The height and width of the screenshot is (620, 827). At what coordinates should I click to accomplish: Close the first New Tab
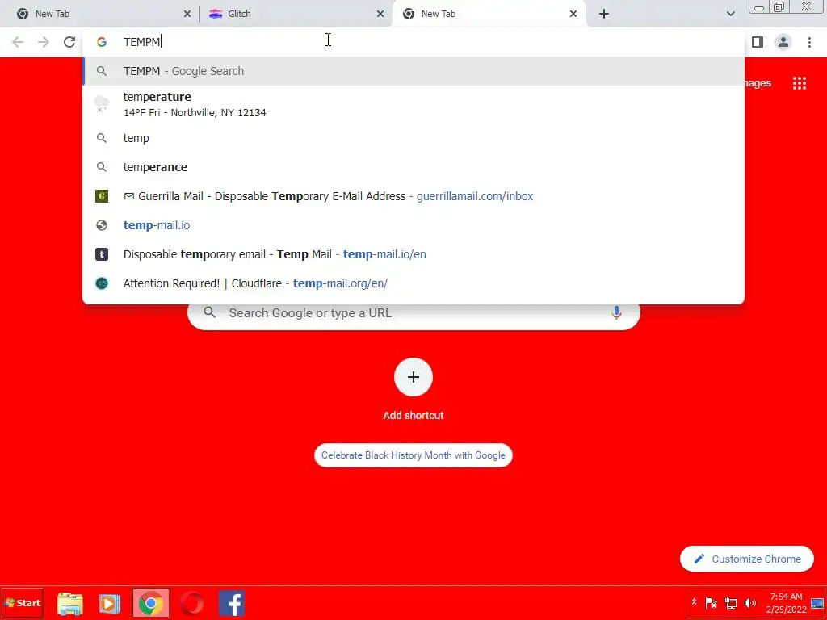[x=187, y=14]
